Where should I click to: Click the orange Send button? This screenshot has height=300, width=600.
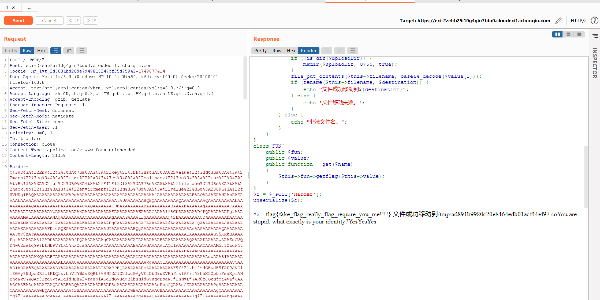click(18, 21)
